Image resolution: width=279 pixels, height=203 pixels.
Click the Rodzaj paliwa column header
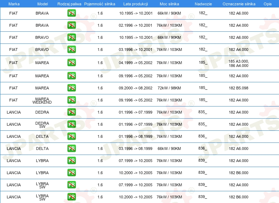click(x=69, y=4)
